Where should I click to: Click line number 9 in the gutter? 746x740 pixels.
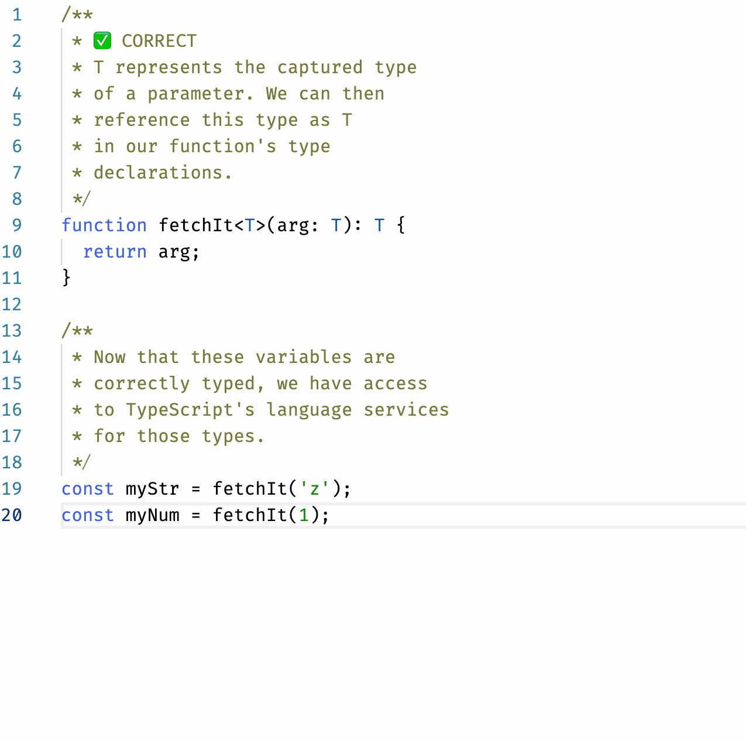coord(17,225)
